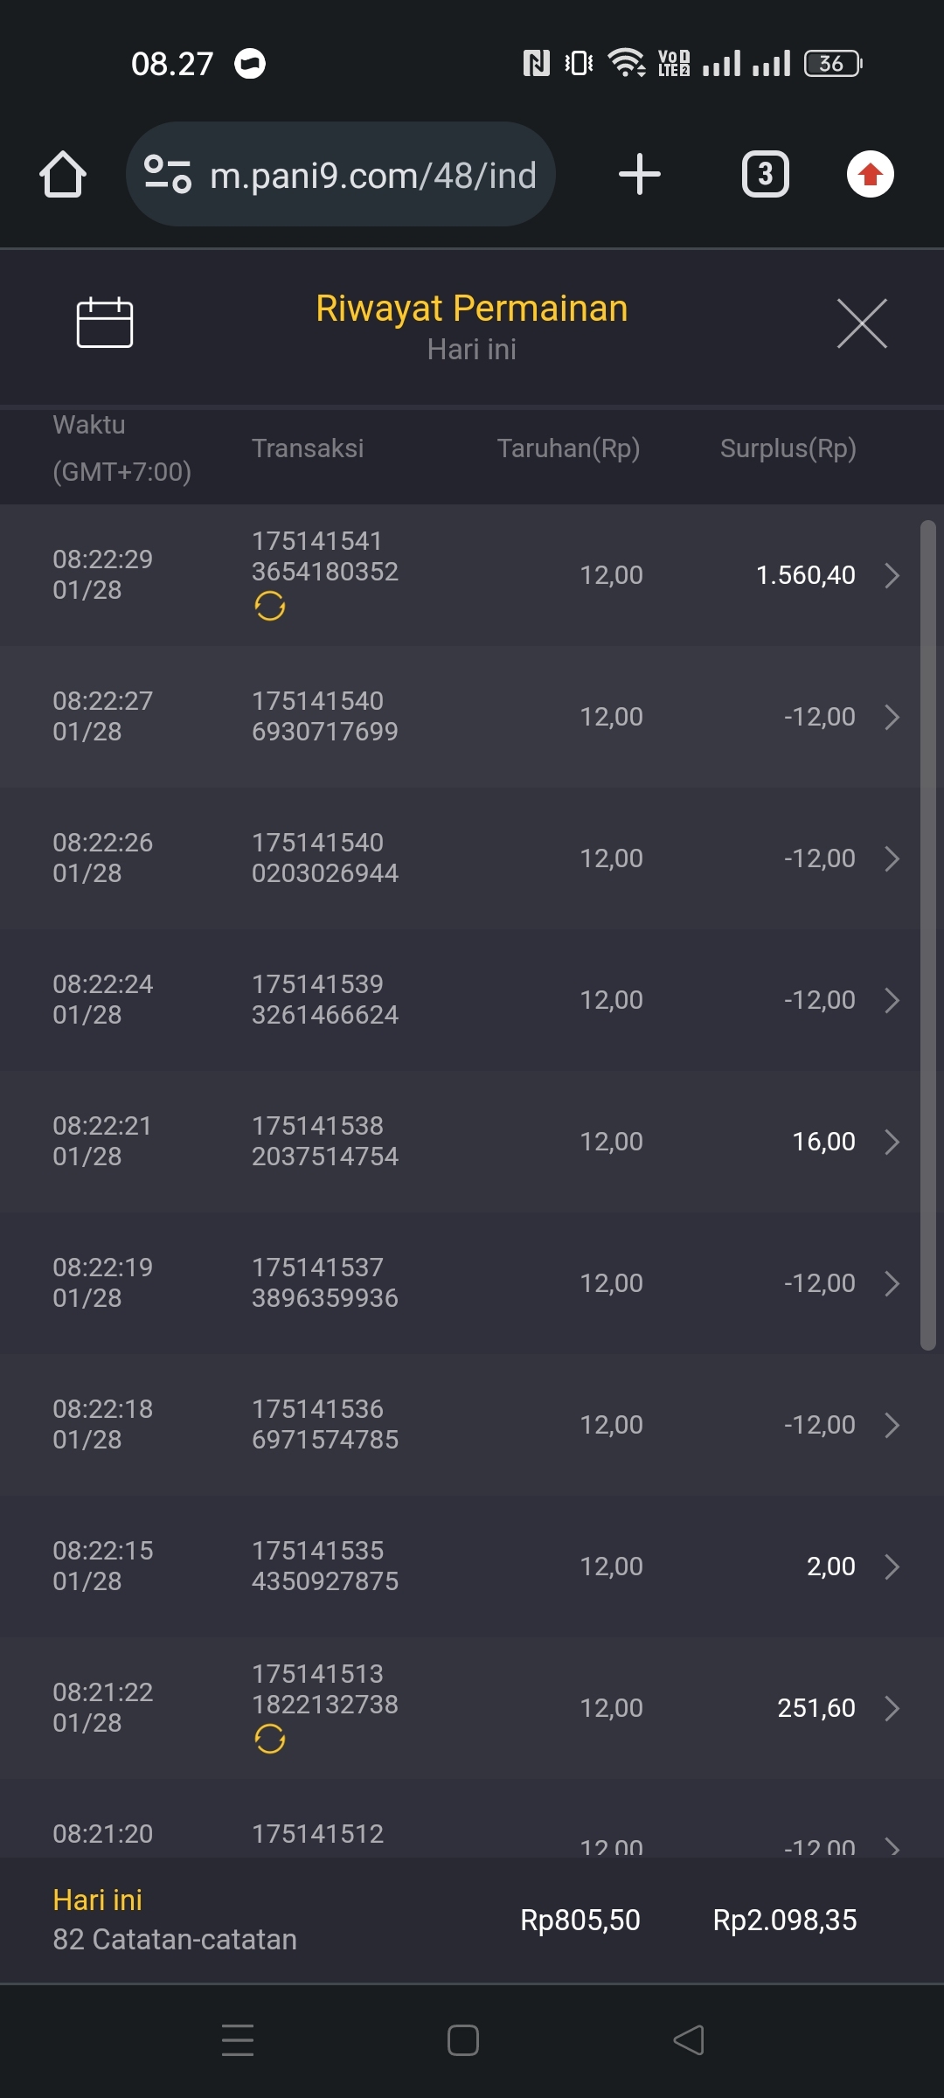Viewport: 944px width, 2098px height.
Task: Expand details for the 16,00 surplus row
Action: 892,1142
